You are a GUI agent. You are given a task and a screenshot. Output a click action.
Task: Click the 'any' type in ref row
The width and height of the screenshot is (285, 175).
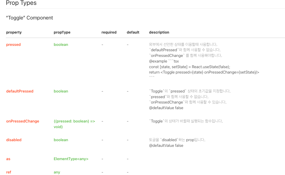pos(57,172)
